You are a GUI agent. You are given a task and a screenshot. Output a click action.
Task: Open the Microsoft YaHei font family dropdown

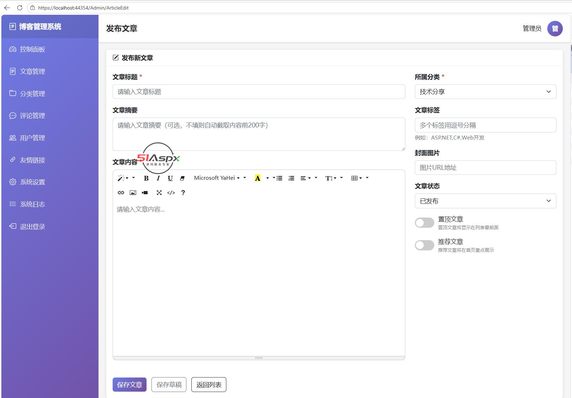pyautogui.click(x=217, y=178)
